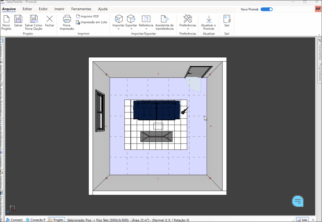Open the Camadas side panel
322x222 pixels.
[x=1, y=159]
